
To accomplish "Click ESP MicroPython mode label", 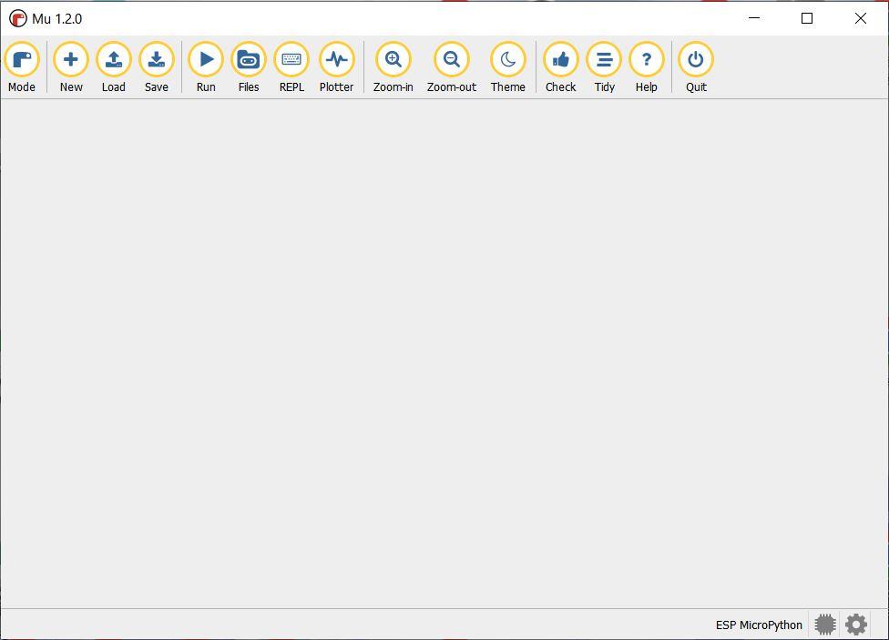I will click(x=759, y=625).
